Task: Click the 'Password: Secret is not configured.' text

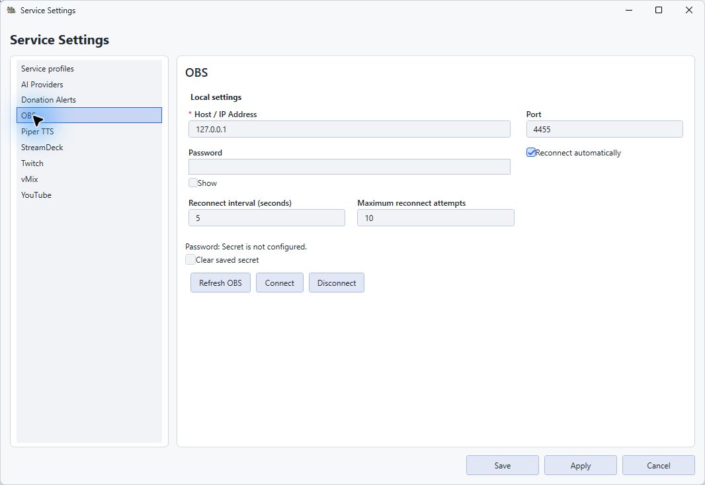Action: (246, 247)
